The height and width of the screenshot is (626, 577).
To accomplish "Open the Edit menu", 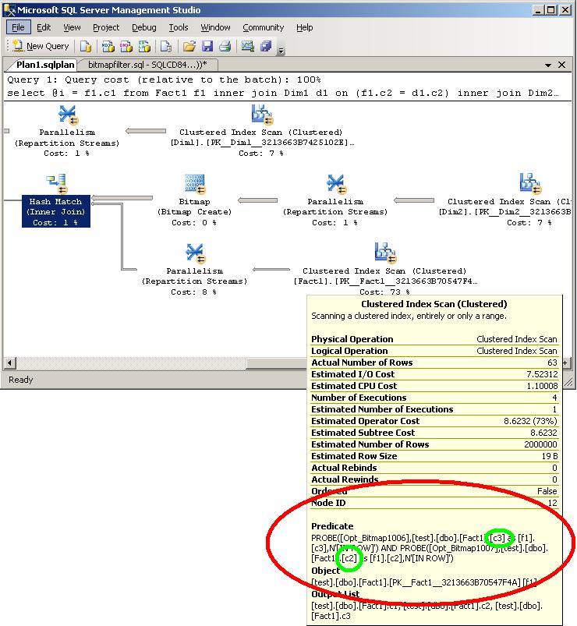I will pos(44,27).
